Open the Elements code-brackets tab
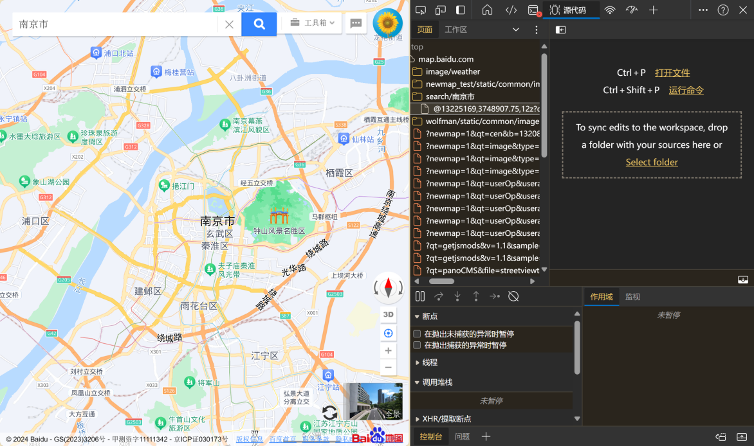Screen dimensions: 754x446 pyautogui.click(x=511, y=10)
